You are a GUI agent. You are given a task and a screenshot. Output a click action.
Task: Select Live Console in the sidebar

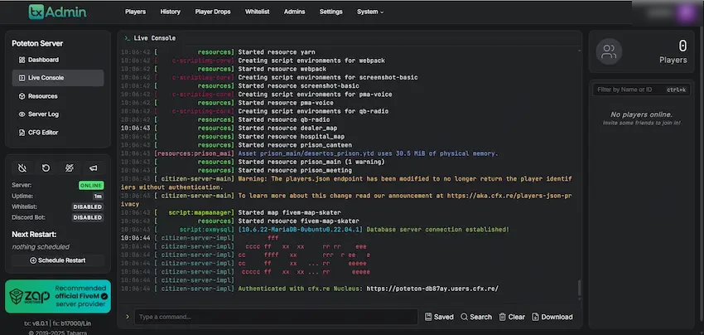(57, 78)
